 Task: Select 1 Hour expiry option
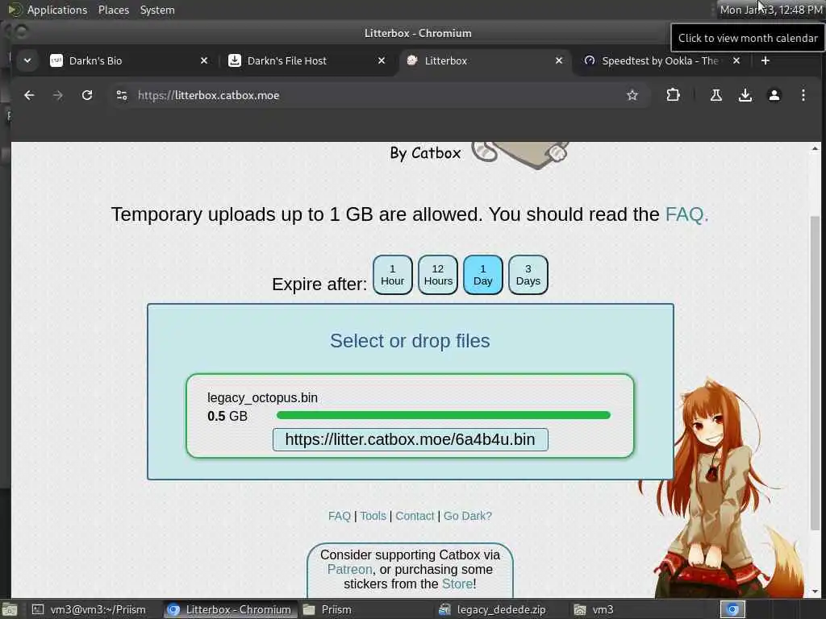point(393,275)
